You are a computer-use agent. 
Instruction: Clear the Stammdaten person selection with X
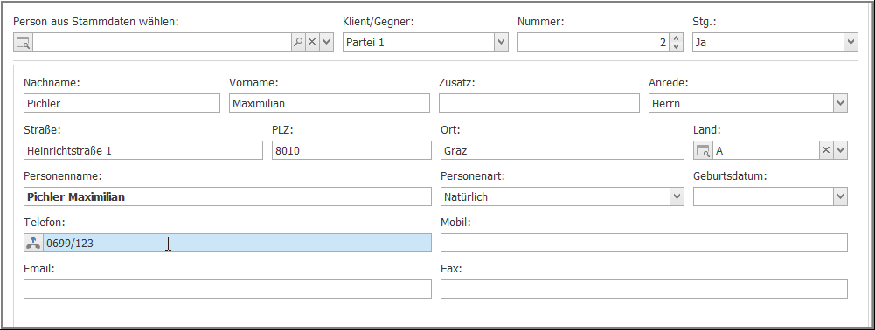(312, 42)
